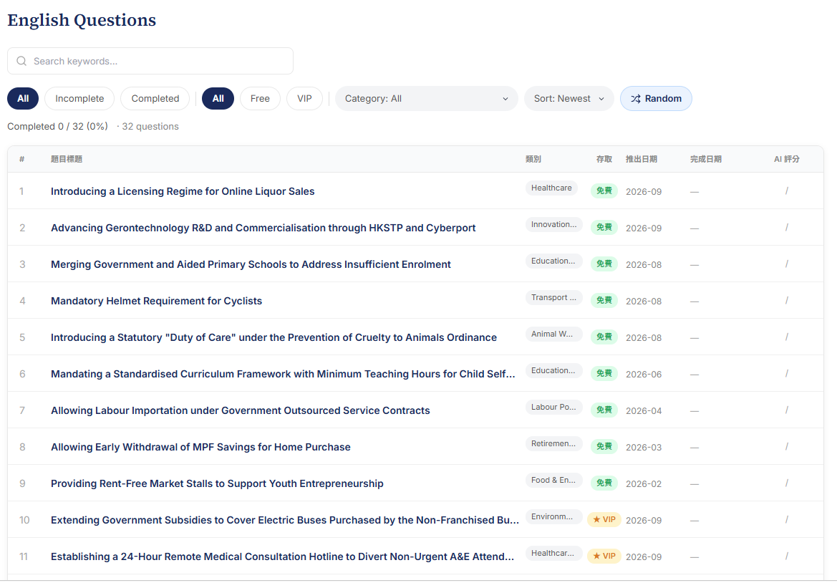Focus the Search keywords input field

pyautogui.click(x=150, y=61)
